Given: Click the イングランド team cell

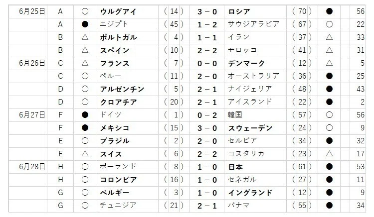Looking at the screenshot, I should pos(255,193).
